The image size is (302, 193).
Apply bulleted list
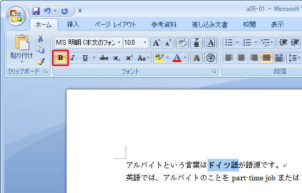pyautogui.click(x=229, y=43)
